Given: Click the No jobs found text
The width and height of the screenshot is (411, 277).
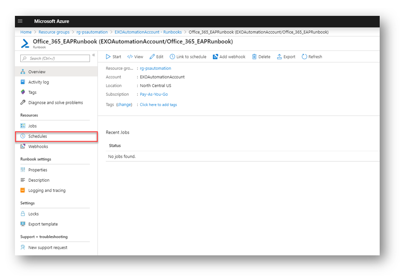Looking at the screenshot, I should tap(122, 156).
